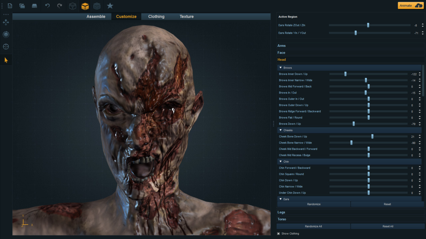Viewport: 426px width, 239px height.
Task: Open the Texture tab
Action: [x=186, y=16]
